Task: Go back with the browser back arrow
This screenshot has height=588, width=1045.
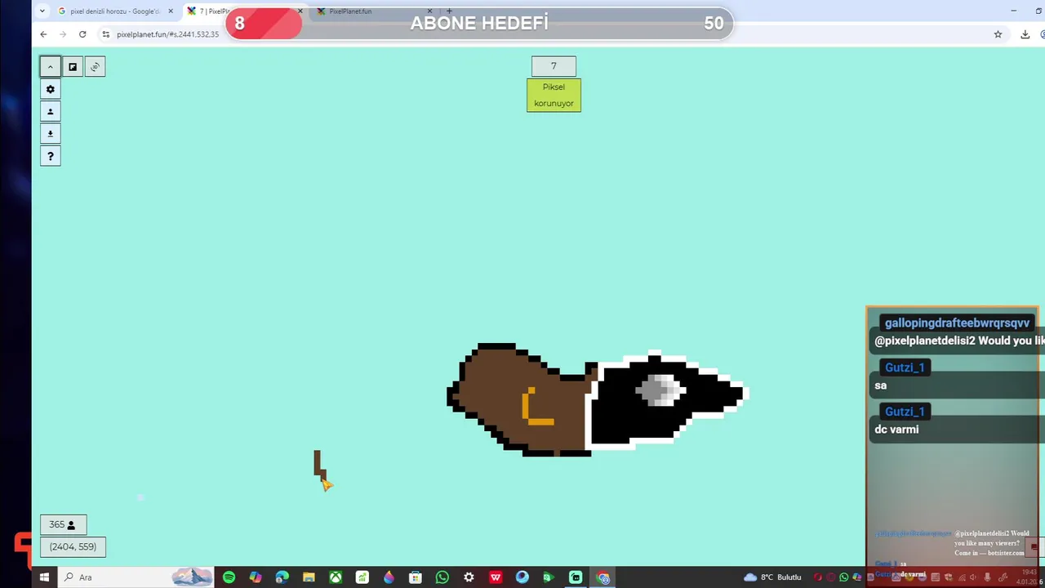Action: pyautogui.click(x=43, y=34)
